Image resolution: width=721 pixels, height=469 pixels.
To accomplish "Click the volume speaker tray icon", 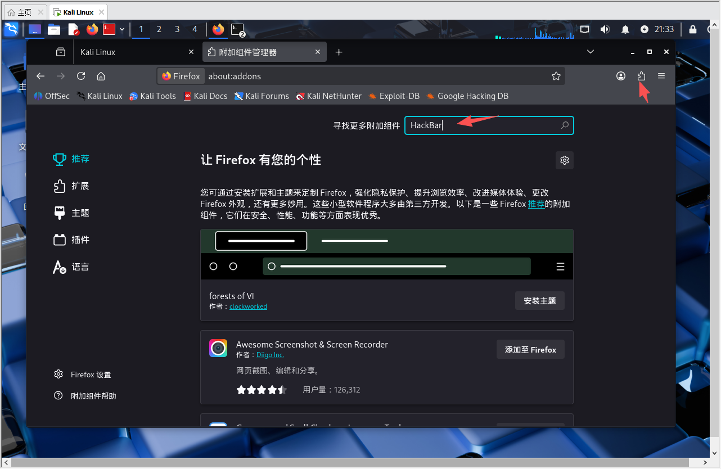I will pyautogui.click(x=605, y=29).
